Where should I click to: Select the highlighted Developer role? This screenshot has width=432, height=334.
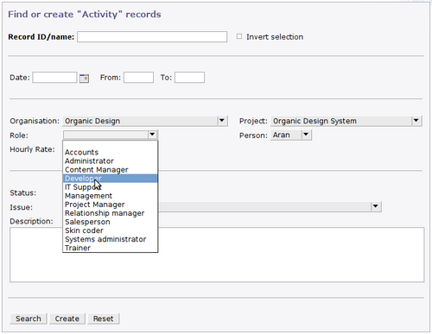click(x=110, y=179)
